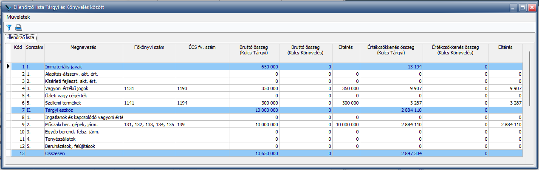Screen dimensions: 539x170
Task: Select the Összesen total row
Action: tap(267, 153)
